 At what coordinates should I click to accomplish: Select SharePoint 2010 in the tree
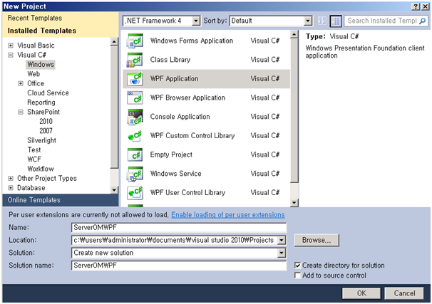point(46,121)
